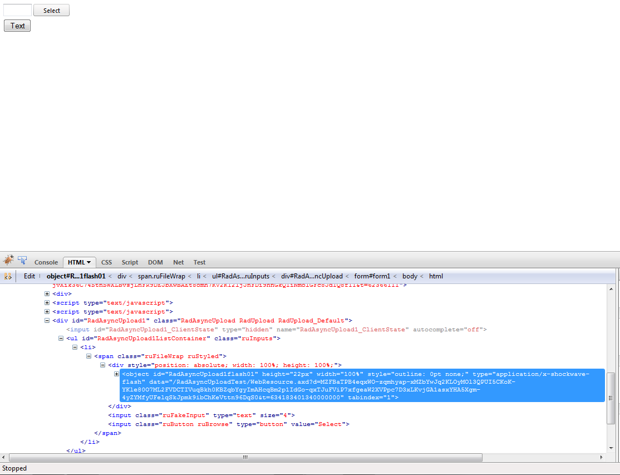The height and width of the screenshot is (475, 620).
Task: Click the closing </span> tag line
Action: (x=107, y=433)
